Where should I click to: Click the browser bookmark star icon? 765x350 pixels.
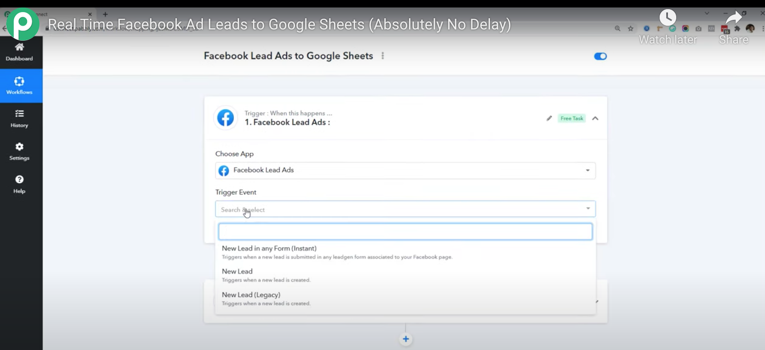click(x=631, y=29)
